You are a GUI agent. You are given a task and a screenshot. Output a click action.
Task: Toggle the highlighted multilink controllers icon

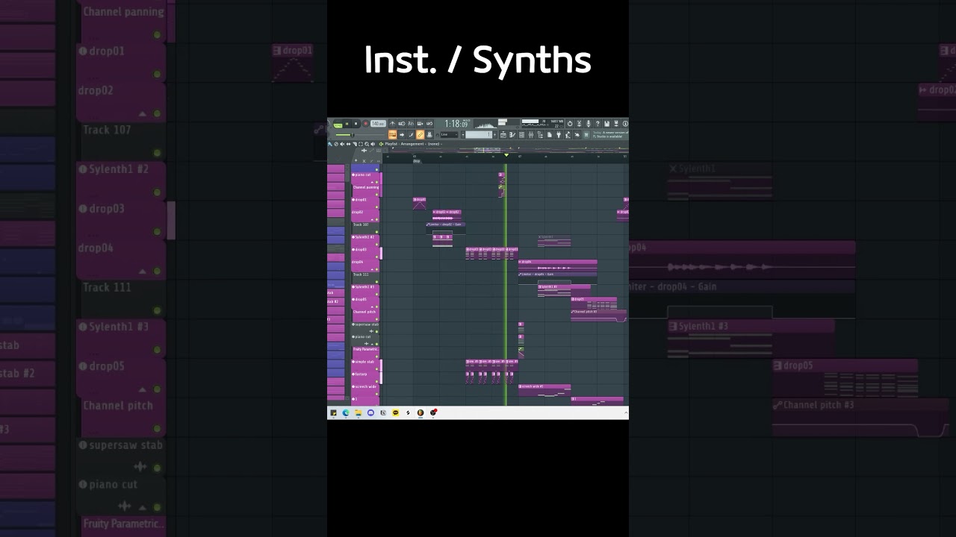tap(420, 134)
